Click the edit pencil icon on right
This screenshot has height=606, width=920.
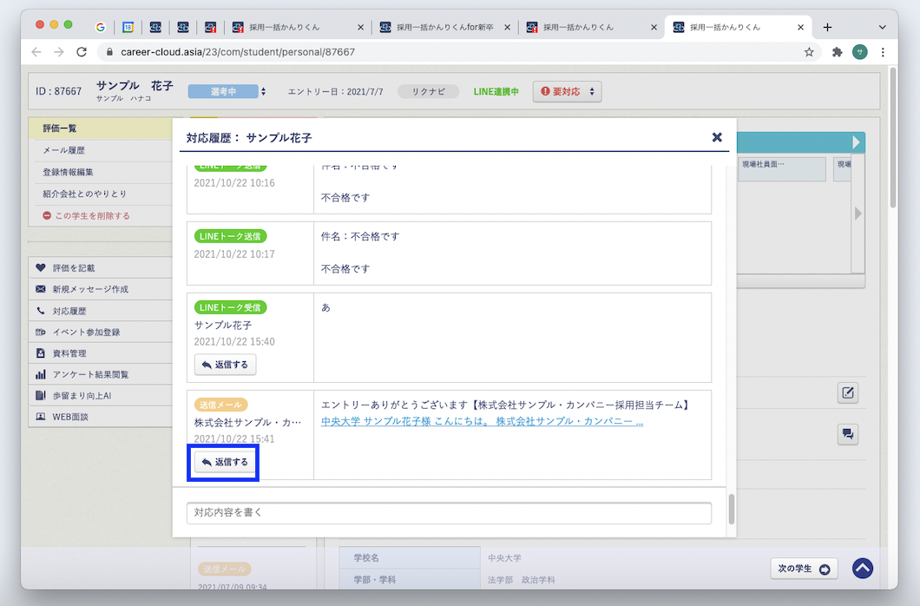coord(848,393)
